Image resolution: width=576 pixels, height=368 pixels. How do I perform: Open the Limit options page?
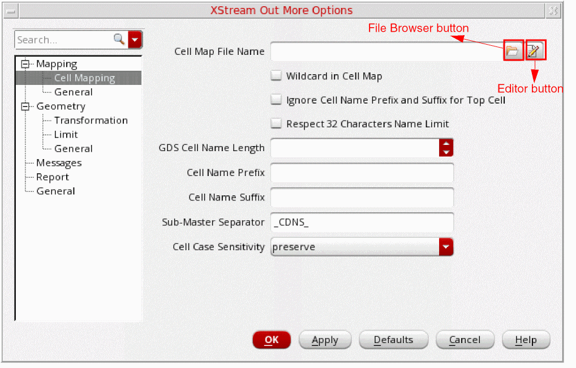pos(66,135)
